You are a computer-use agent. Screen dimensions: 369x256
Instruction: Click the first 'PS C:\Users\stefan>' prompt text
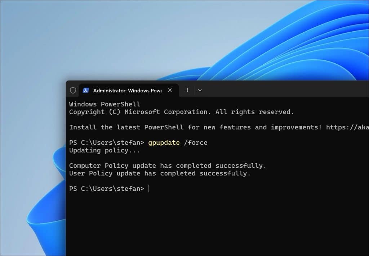tap(107, 142)
